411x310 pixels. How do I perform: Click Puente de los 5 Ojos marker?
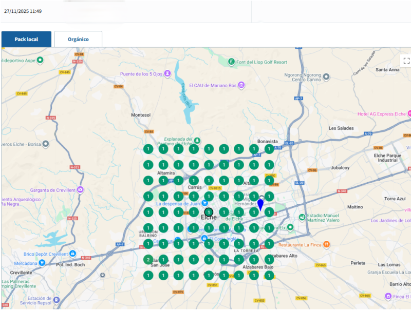tap(167, 73)
